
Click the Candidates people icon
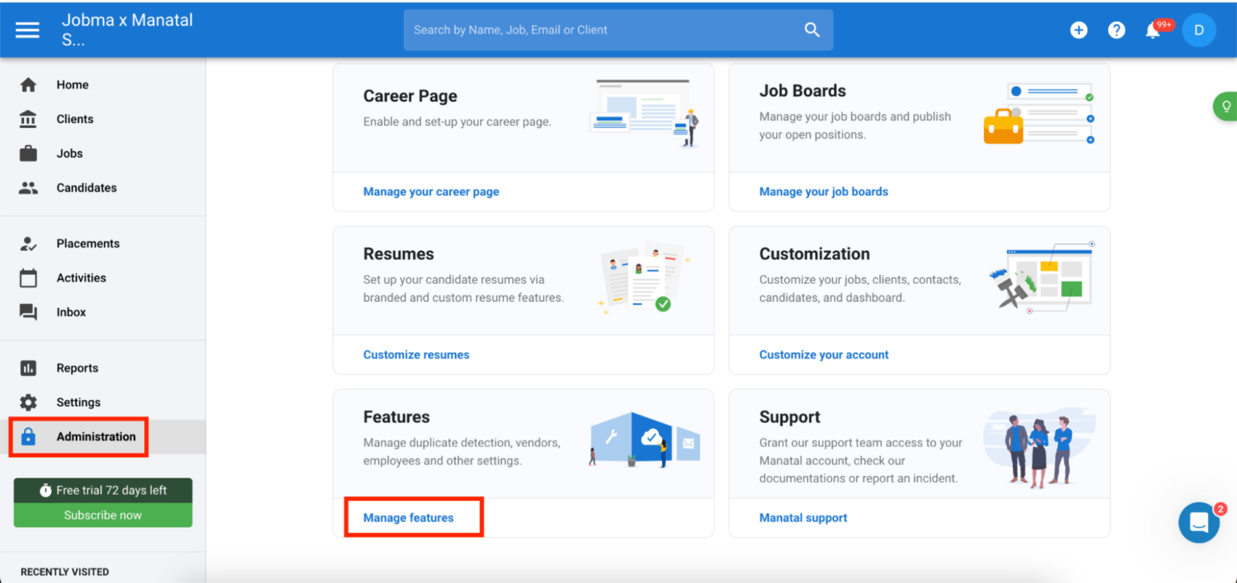point(28,187)
